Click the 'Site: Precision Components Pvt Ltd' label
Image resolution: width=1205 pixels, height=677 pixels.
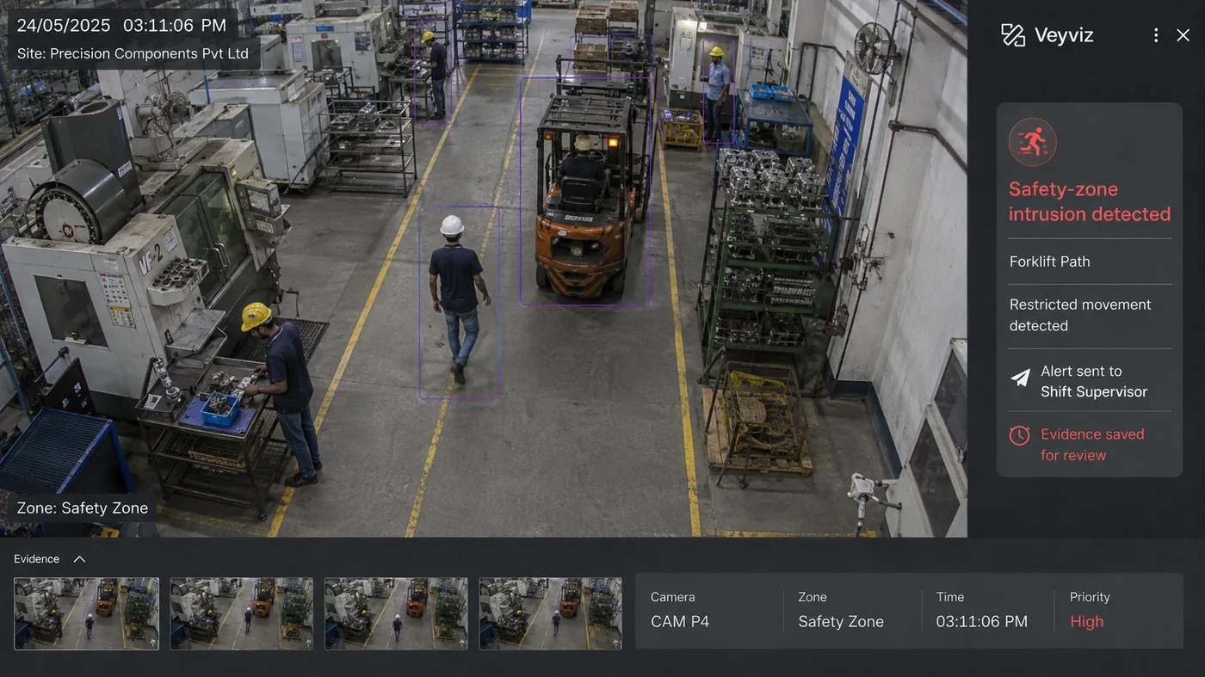(133, 53)
